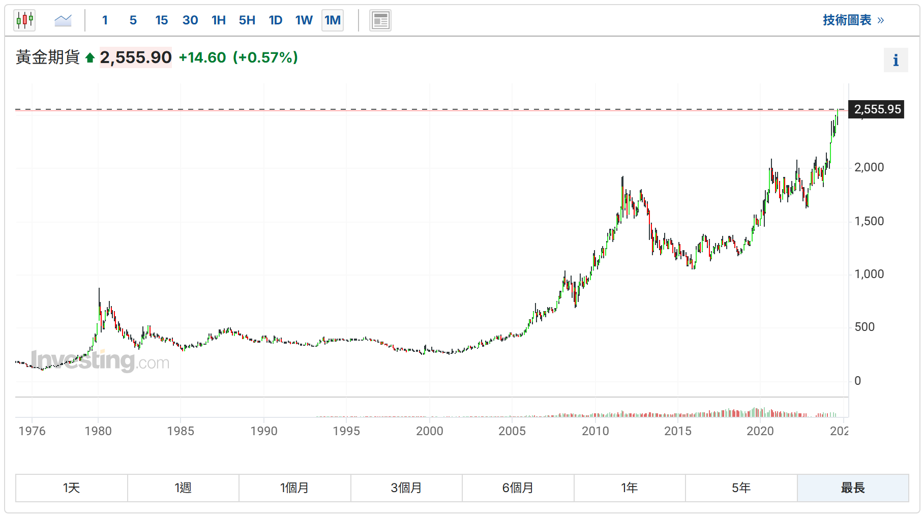Open the 技術圖表 link

click(853, 20)
